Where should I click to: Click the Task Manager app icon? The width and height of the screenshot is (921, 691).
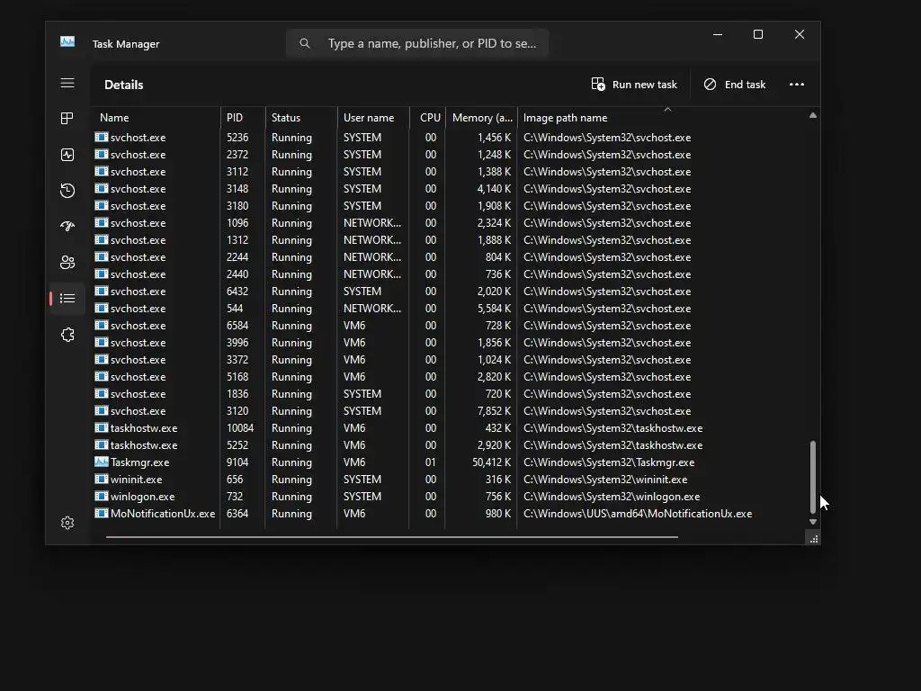67,41
